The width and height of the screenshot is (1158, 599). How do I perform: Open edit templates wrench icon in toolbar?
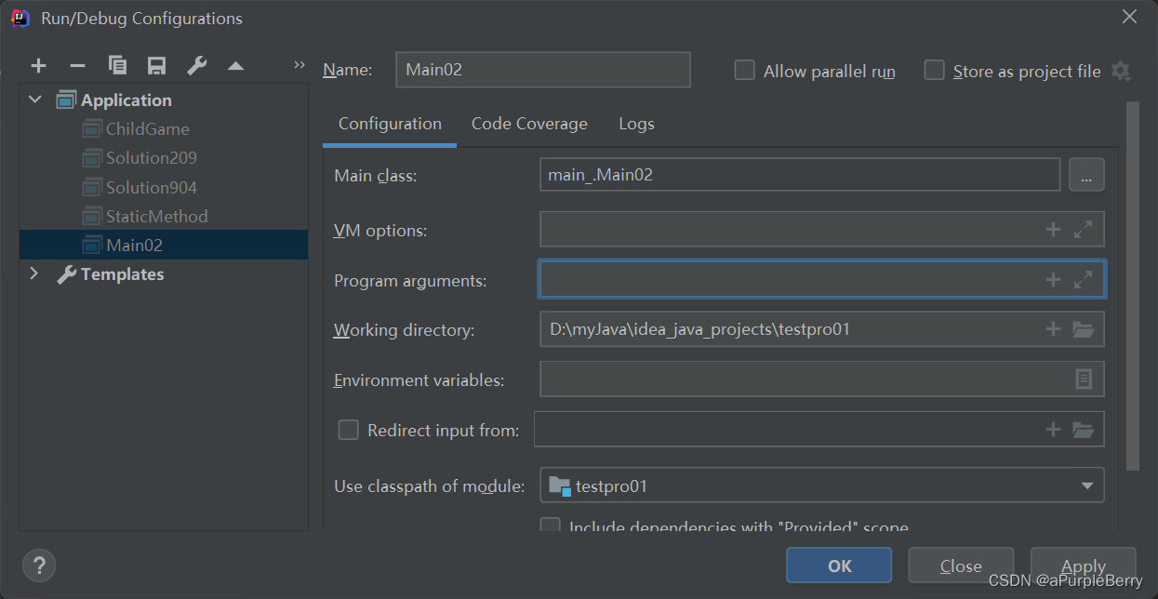tap(196, 66)
